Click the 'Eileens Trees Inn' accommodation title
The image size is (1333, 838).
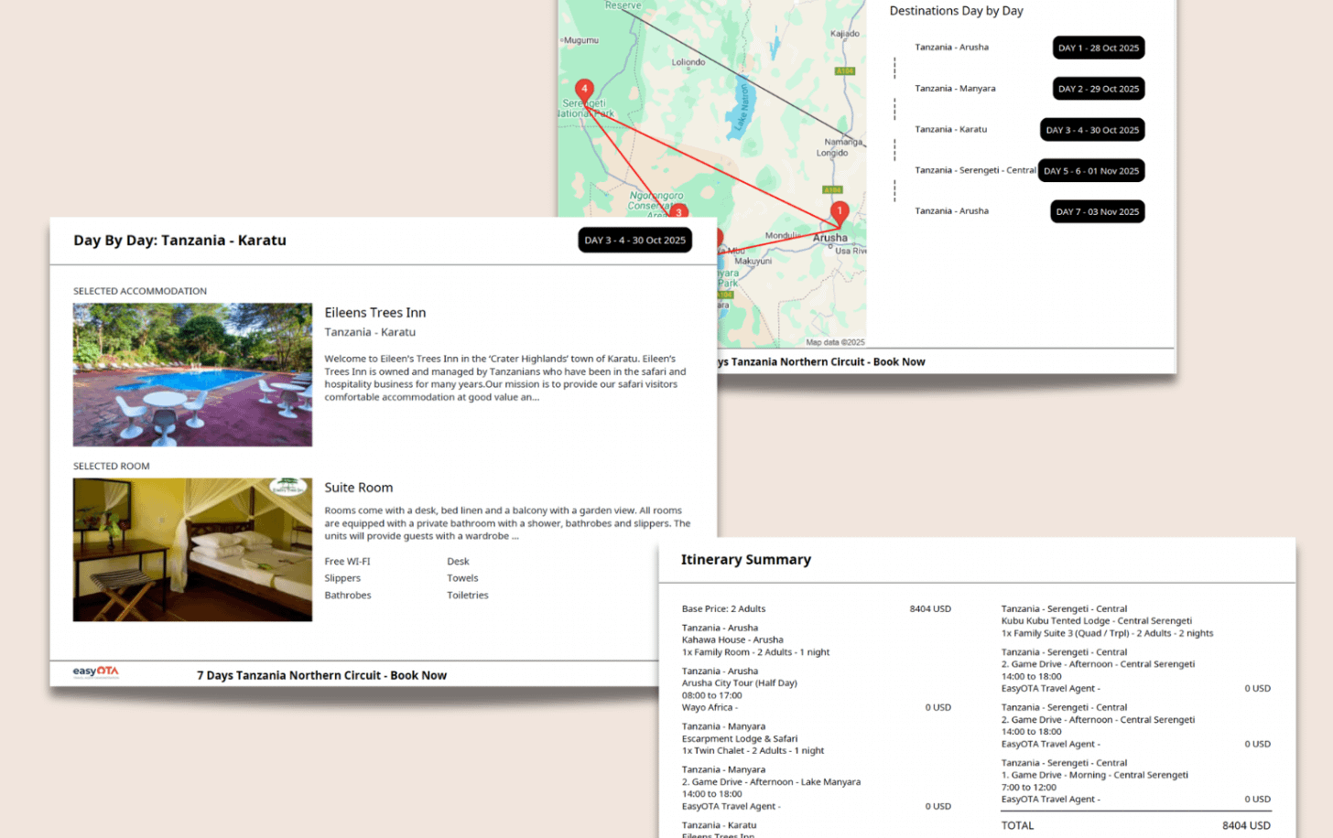point(375,313)
